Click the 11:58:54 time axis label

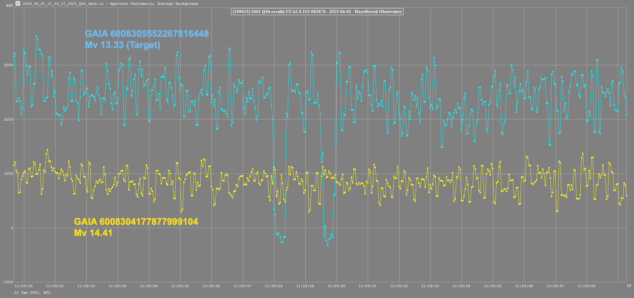[x=148, y=286]
